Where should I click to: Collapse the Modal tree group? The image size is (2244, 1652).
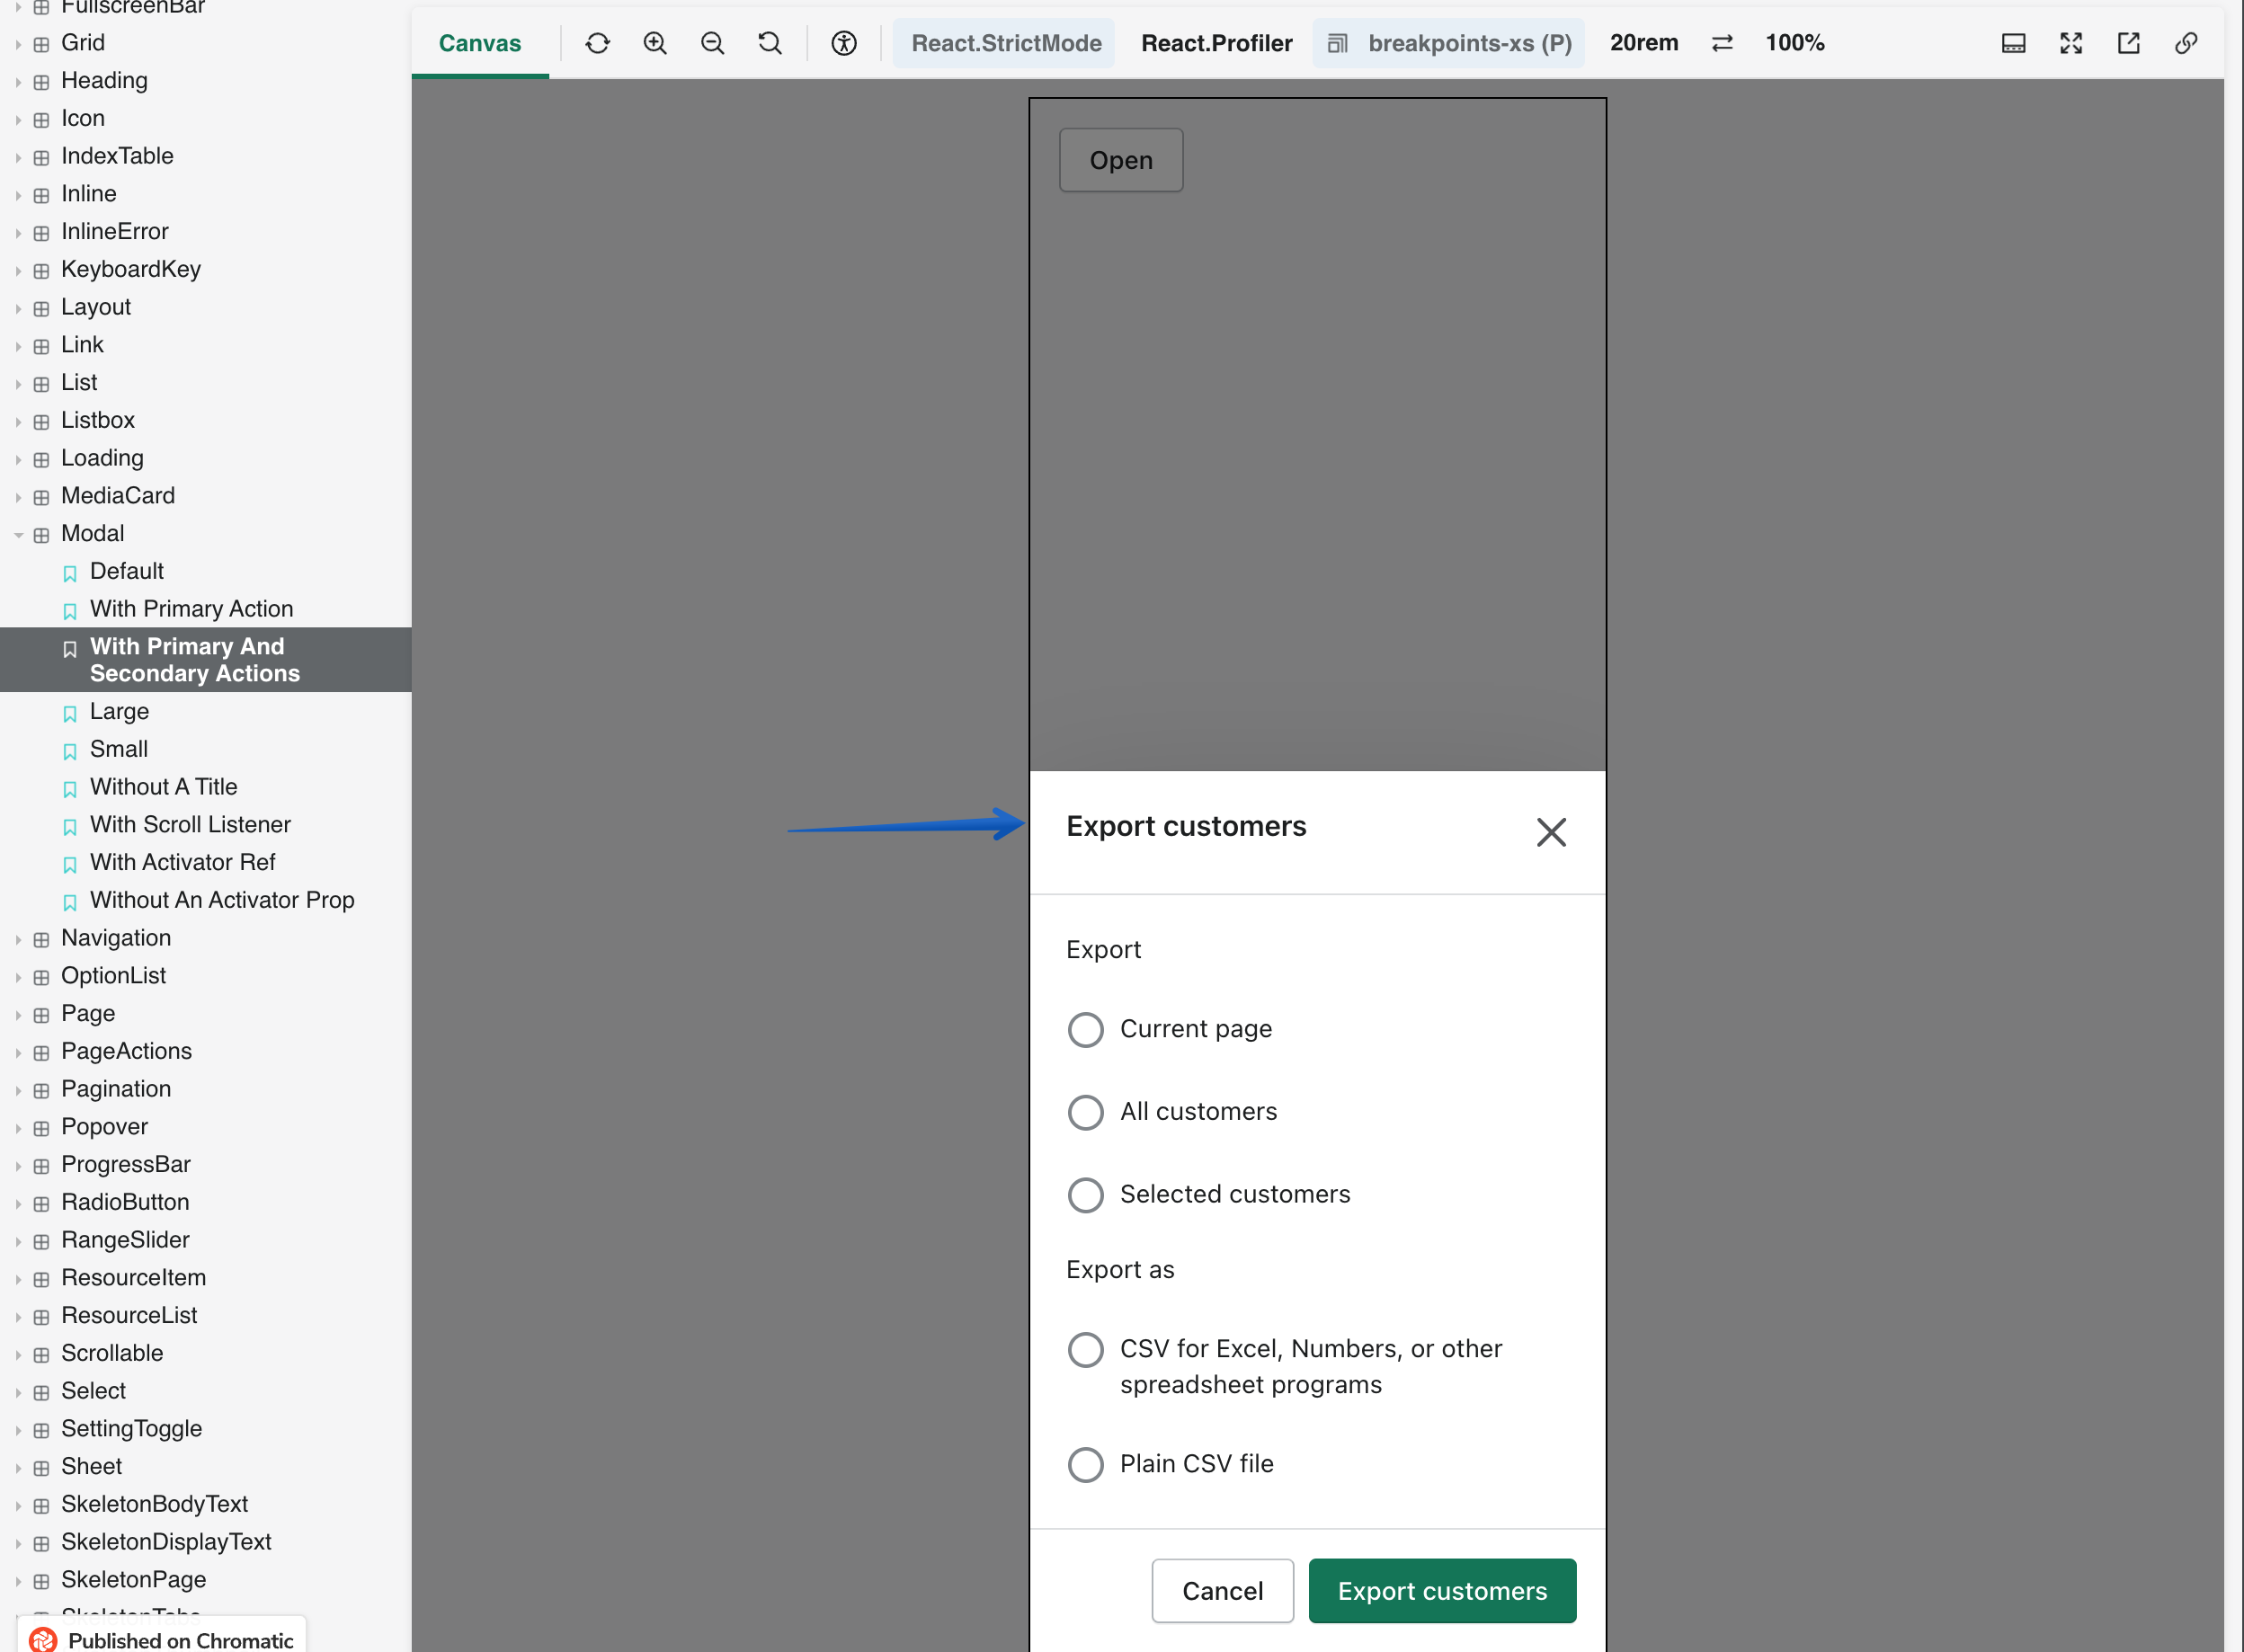(x=18, y=534)
